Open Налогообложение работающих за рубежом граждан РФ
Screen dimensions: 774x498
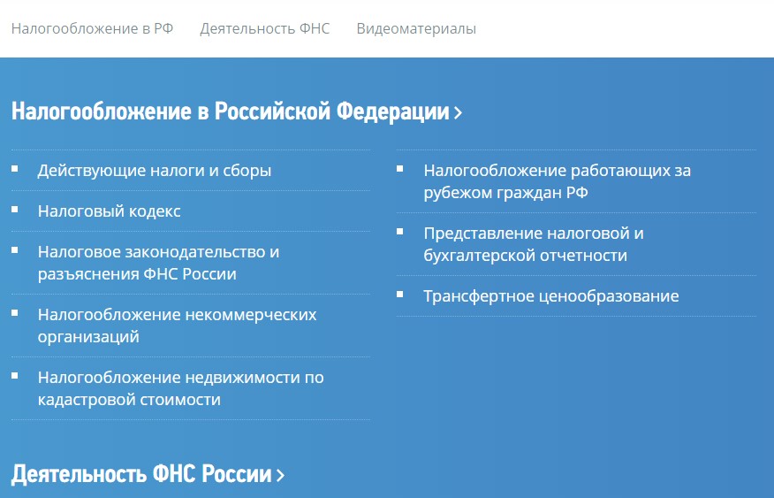(x=558, y=181)
